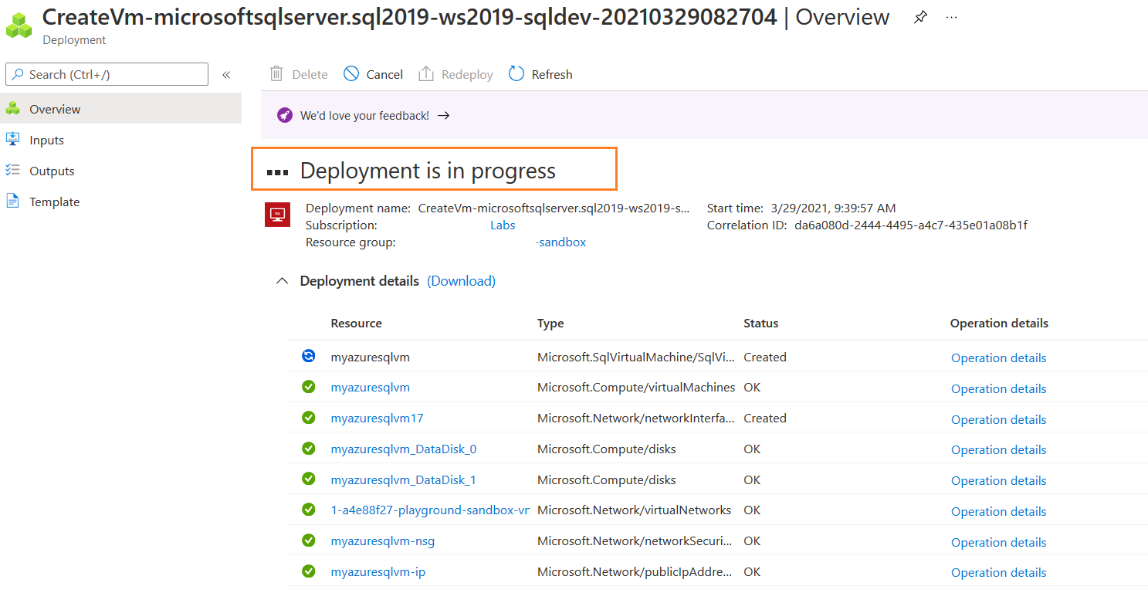
Task: Click the in-progress sync icon for myazuresqlvm
Action: [x=309, y=356]
